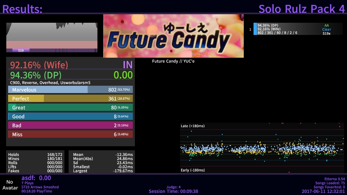Click the yellow Perfect judgment bar

[x=70, y=99]
